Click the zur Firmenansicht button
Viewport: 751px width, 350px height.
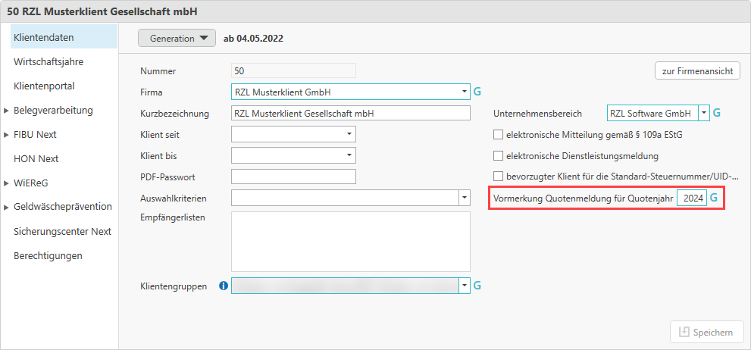tap(697, 71)
